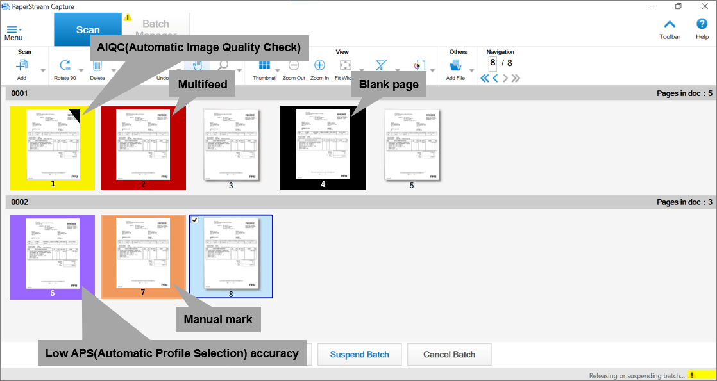Open the Rotate 90 dropdown arrow
Screen dimensions: 717x381
click(x=81, y=70)
